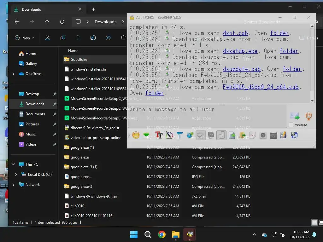Open Google Chrome from the taskbar
This screenshot has height=242, width=323.
(162, 234)
